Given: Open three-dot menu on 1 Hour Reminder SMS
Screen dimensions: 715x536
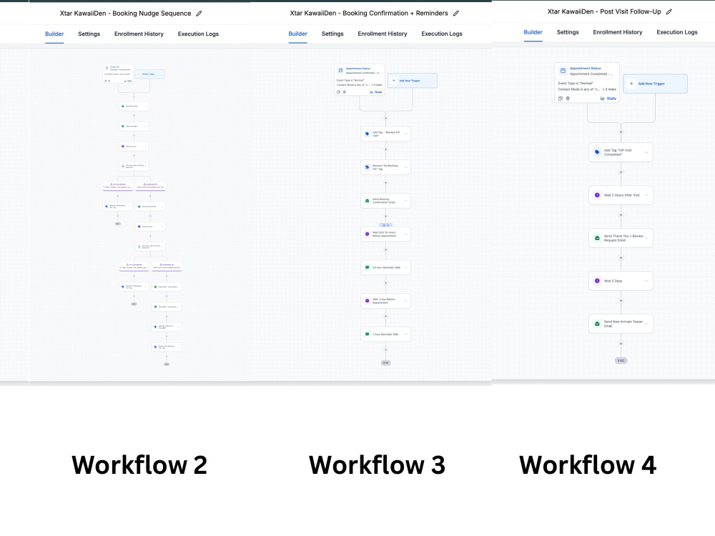Looking at the screenshot, I should (x=405, y=334).
